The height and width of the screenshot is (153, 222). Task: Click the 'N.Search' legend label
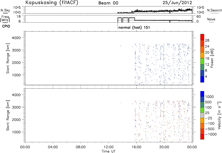tap(214, 10)
